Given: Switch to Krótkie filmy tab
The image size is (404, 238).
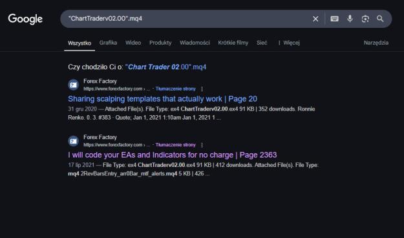Looking at the screenshot, I should tap(233, 43).
